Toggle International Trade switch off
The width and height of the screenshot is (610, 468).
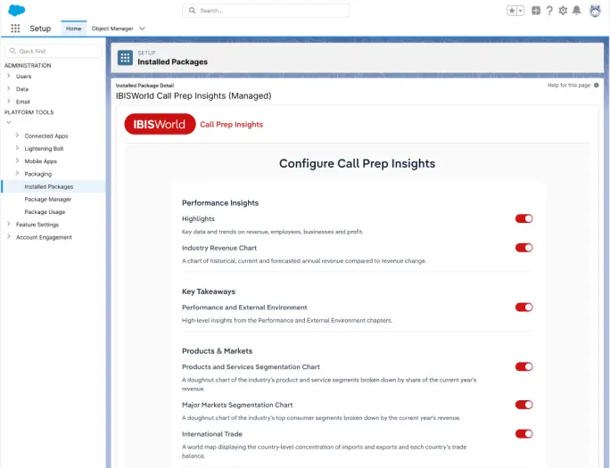pos(523,434)
